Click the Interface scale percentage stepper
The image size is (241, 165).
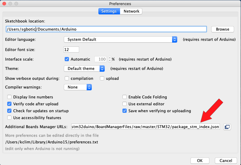click(x=110, y=59)
